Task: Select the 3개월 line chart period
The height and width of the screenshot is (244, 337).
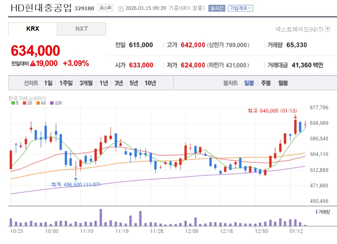Action: coord(86,83)
